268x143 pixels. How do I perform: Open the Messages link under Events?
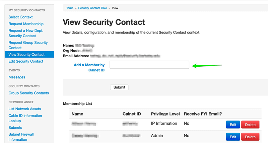coord(17,77)
